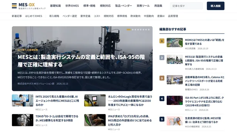Screen dimensions: 237x133
Task: Open the オムロンのOnLogic買収 article title
Action: tap(130, 100)
